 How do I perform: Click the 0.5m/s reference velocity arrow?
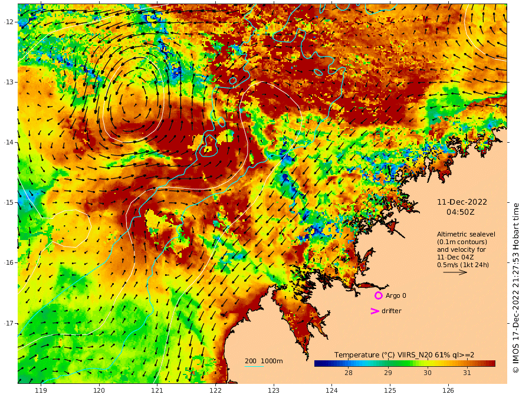[455, 272]
